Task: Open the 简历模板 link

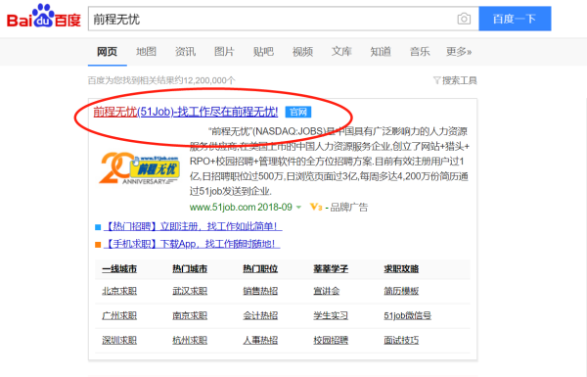Action: 401,291
